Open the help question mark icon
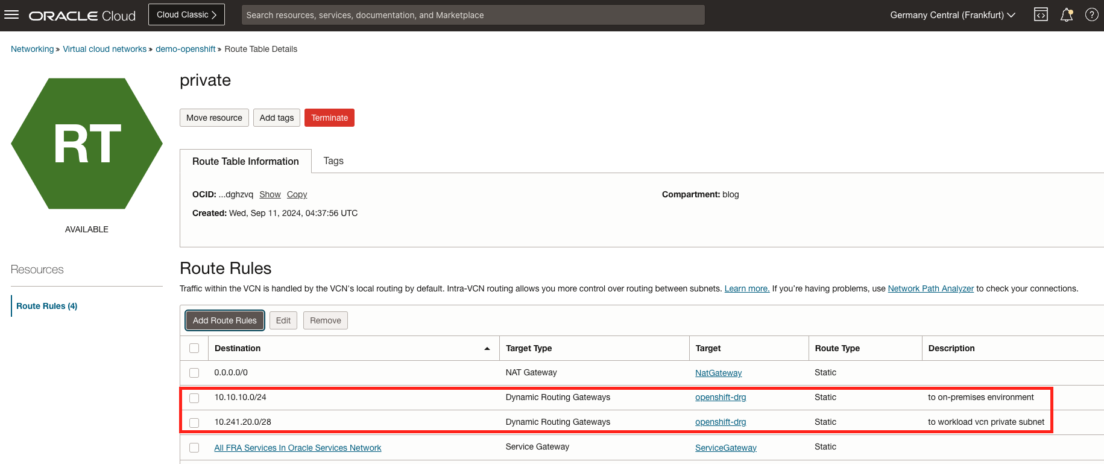1104x464 pixels. [x=1092, y=15]
